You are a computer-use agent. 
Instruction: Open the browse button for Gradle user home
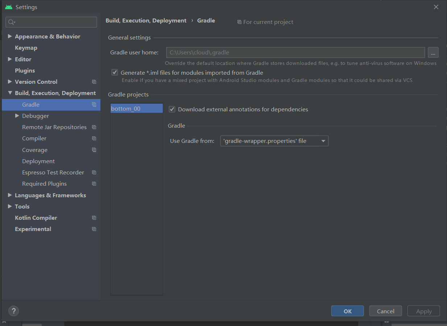click(x=433, y=52)
